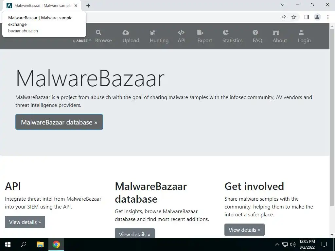This screenshot has height=251, width=335.
Task: Open the Export menu label
Action: click(205, 40)
